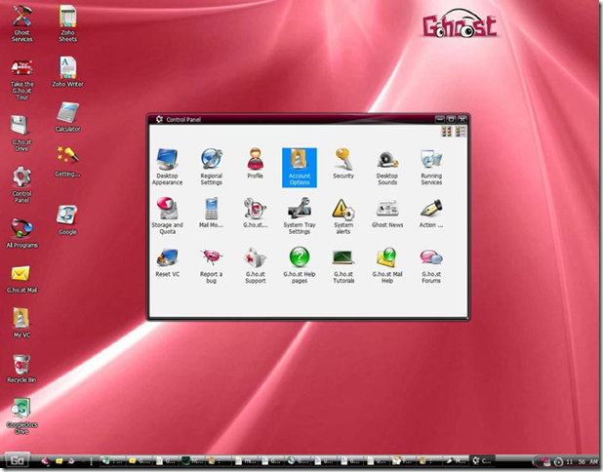Image resolution: width=603 pixels, height=472 pixels.
Task: Open the Profile item in Control Panel
Action: tap(256, 165)
